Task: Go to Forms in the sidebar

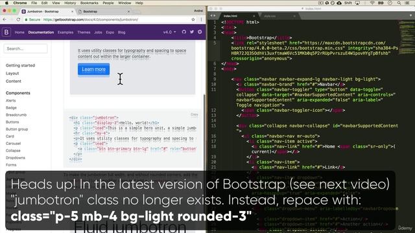Action: [x=11, y=164]
